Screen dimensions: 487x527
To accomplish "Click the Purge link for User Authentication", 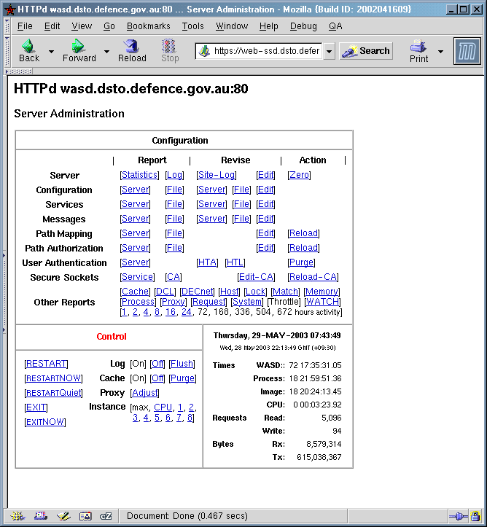I will tap(301, 262).
